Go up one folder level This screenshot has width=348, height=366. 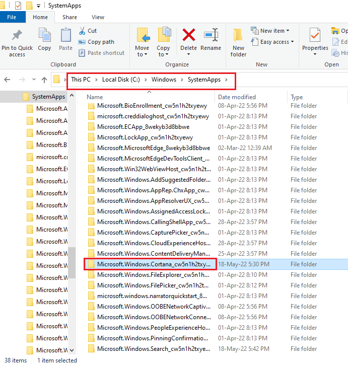(44, 80)
